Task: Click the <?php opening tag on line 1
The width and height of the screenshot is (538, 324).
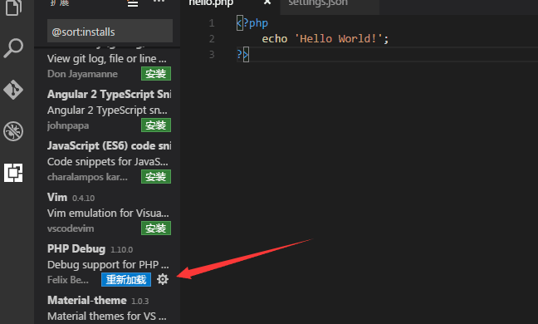Action: (252, 23)
